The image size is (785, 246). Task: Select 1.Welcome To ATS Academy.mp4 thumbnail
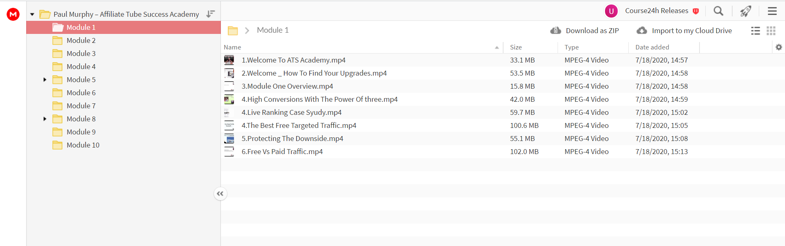point(229,60)
